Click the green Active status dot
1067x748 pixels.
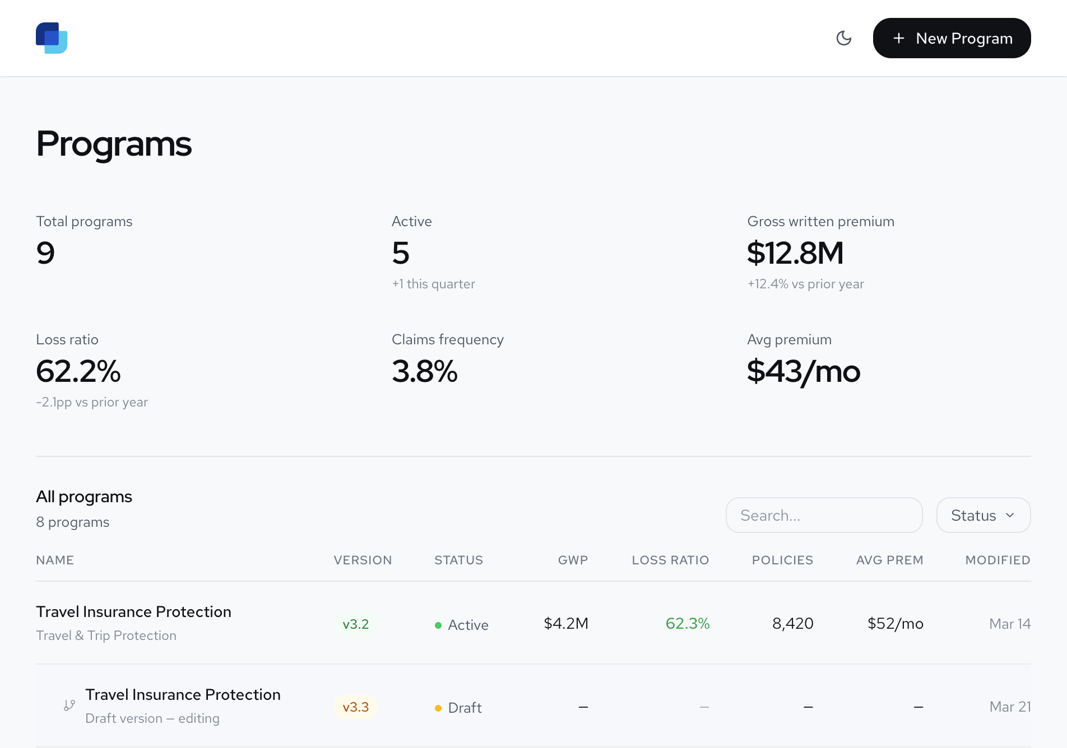438,625
